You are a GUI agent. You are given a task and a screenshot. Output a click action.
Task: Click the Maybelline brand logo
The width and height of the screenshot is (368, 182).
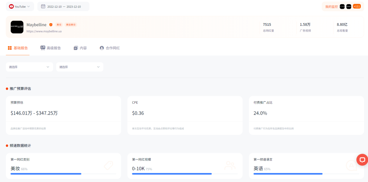pyautogui.click(x=17, y=27)
